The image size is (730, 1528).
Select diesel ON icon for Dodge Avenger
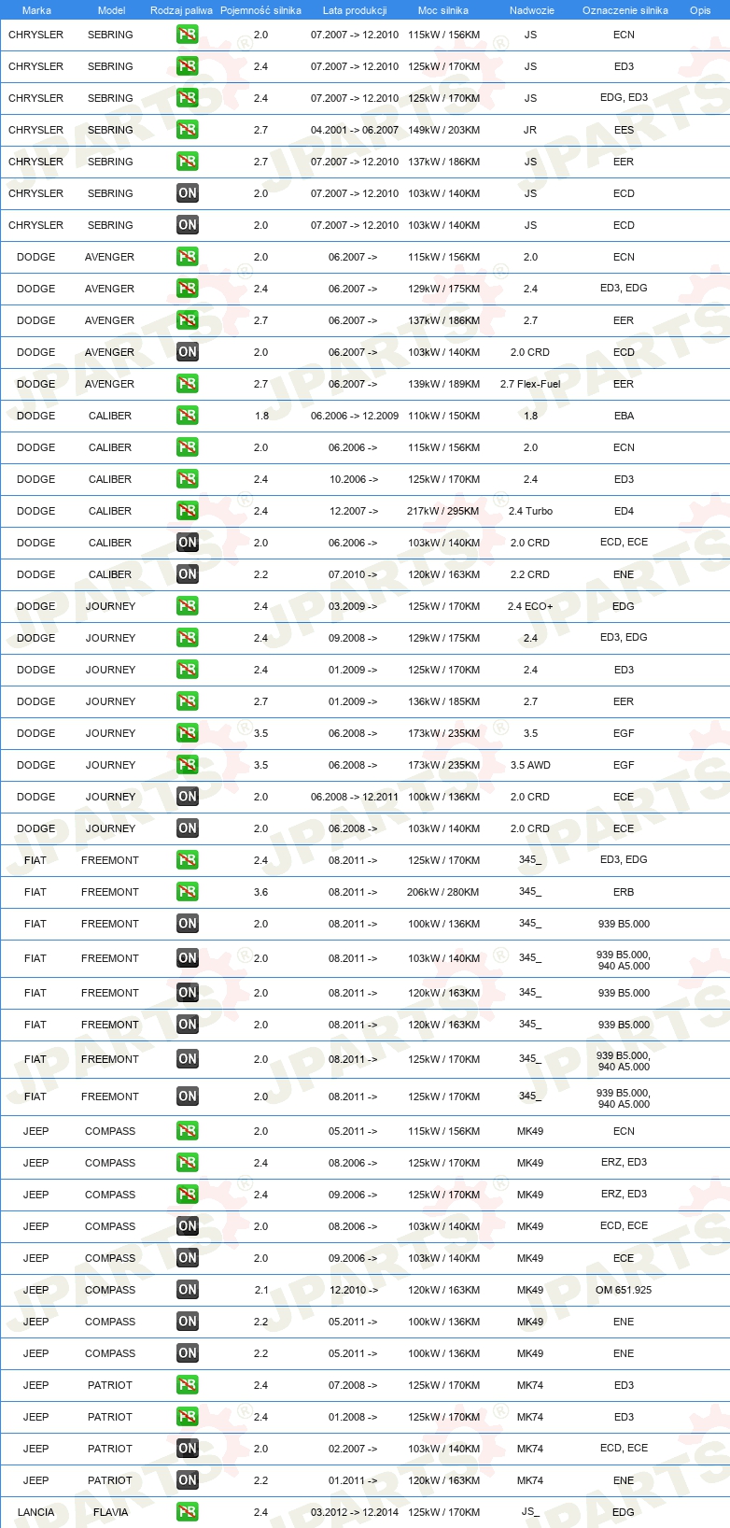188,352
